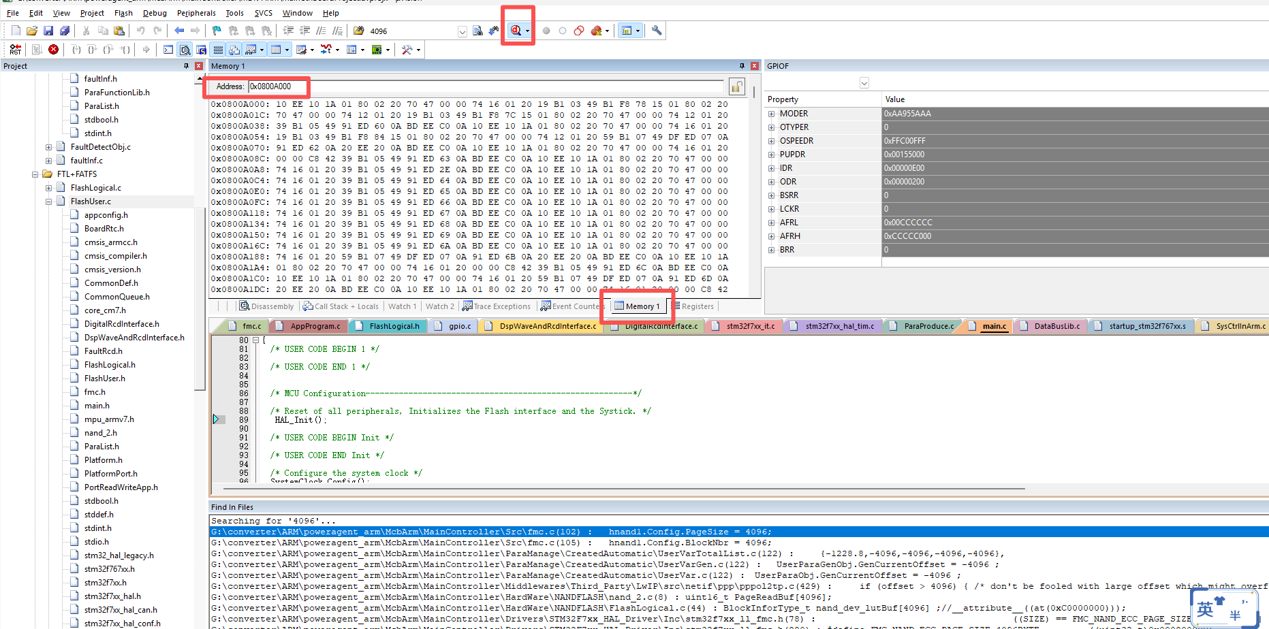Switch to Disassembly tab

(266, 306)
